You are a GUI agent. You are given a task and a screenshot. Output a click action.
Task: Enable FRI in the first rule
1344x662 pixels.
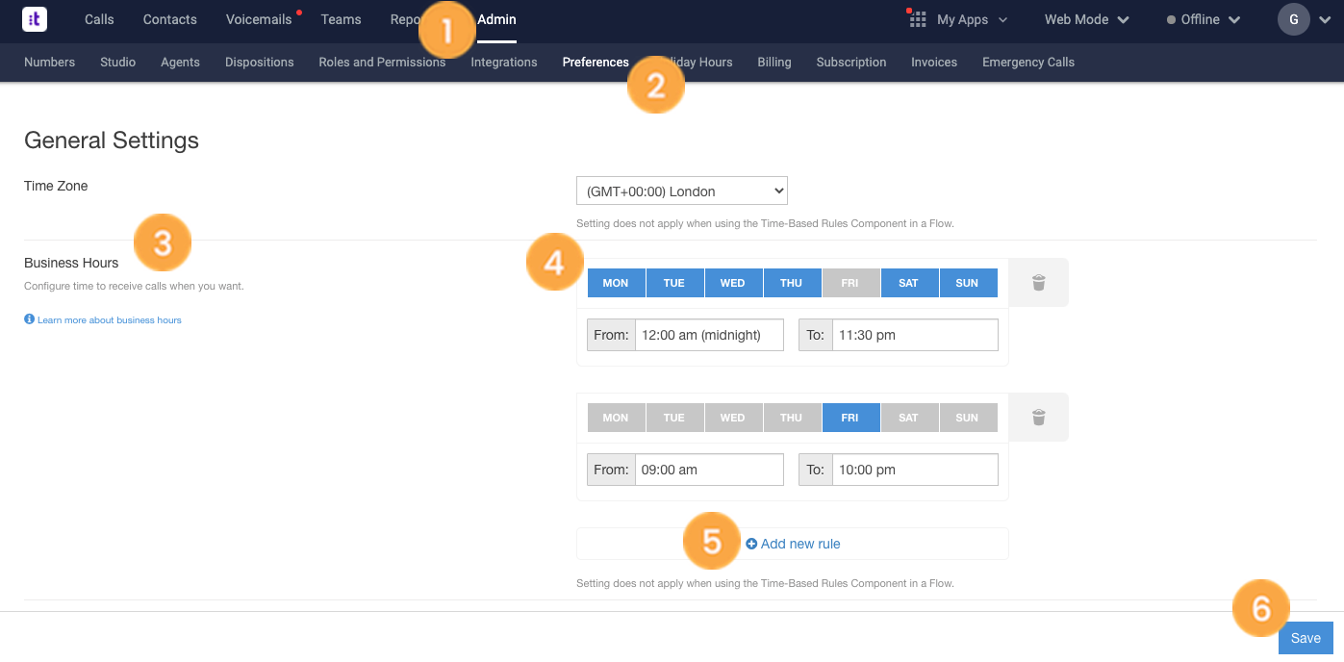pyautogui.click(x=850, y=283)
